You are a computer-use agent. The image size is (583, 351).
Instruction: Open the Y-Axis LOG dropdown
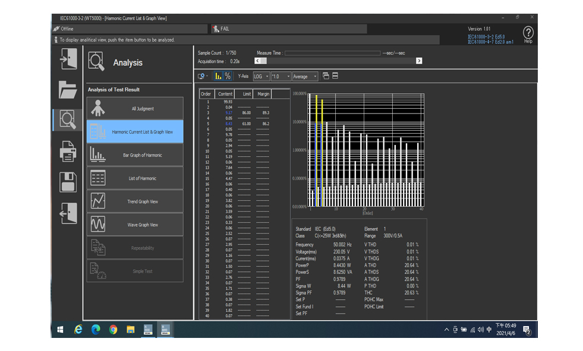[261, 77]
